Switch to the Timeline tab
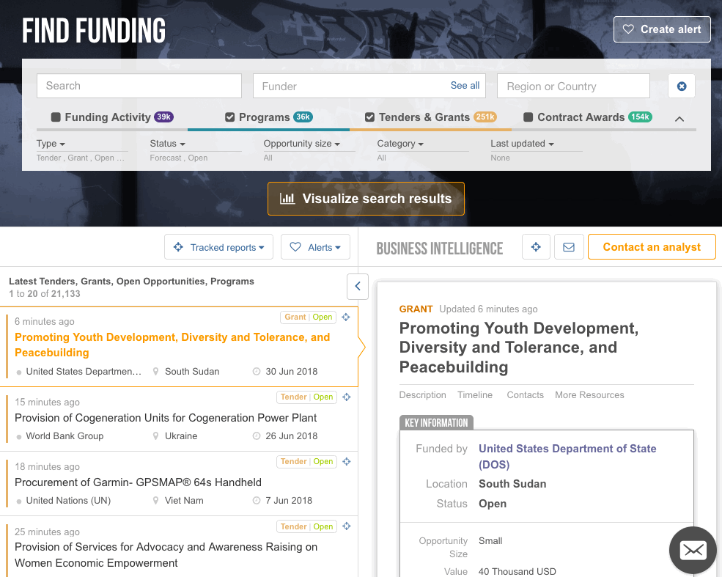 click(x=475, y=394)
